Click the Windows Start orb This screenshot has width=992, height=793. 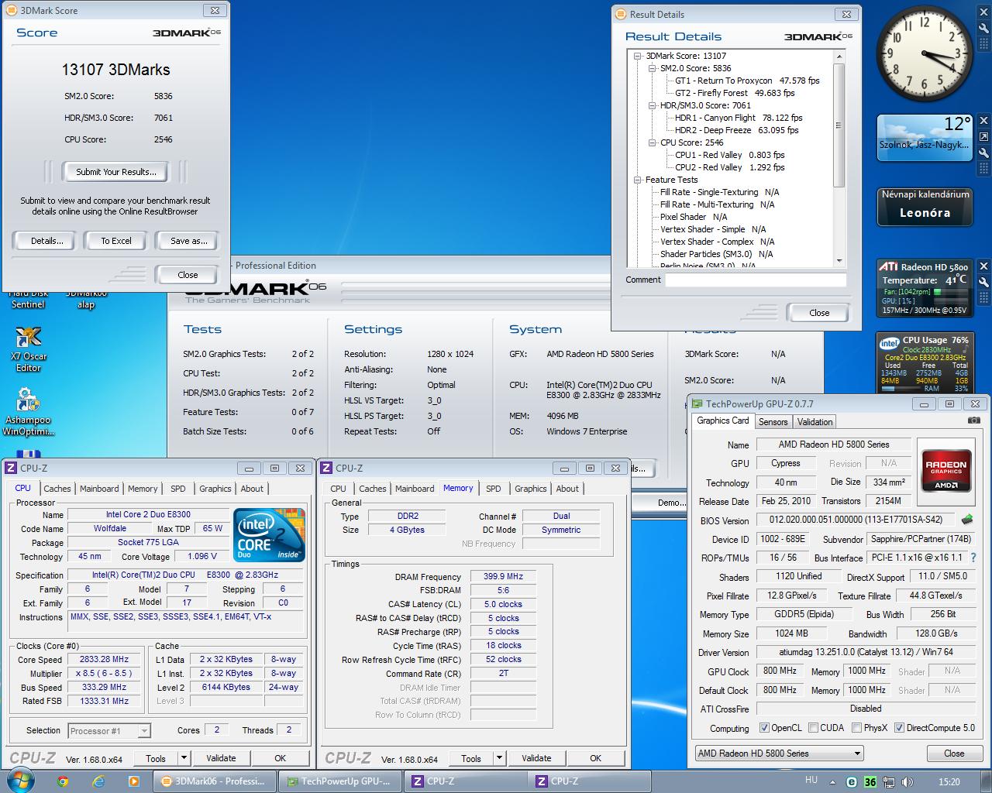[19, 781]
